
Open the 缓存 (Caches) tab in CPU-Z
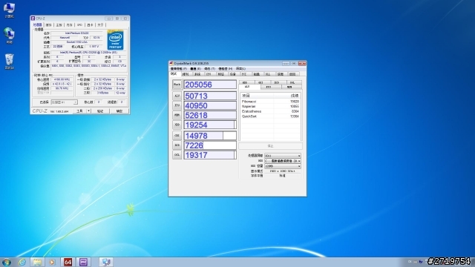pyautogui.click(x=49, y=25)
